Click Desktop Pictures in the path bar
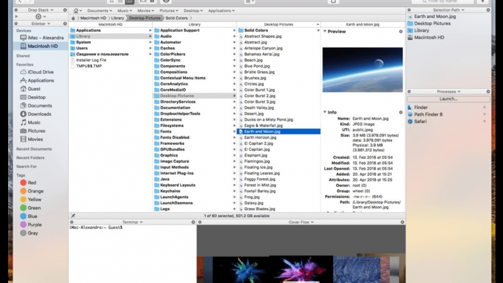Screen dimensions: 503x283 (145, 18)
